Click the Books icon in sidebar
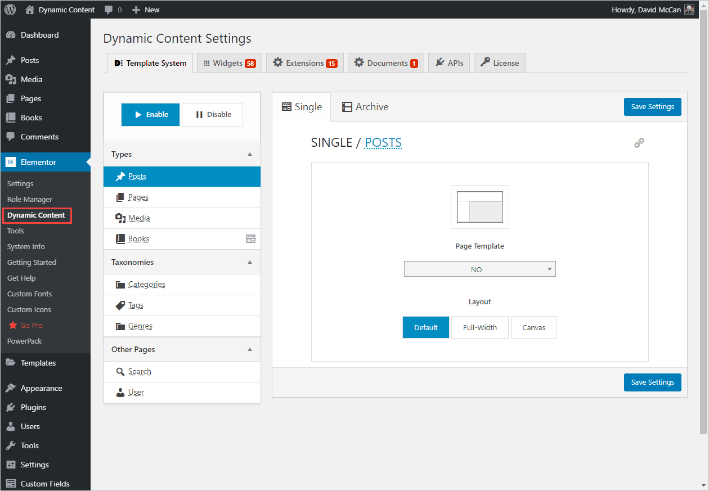 click(11, 118)
